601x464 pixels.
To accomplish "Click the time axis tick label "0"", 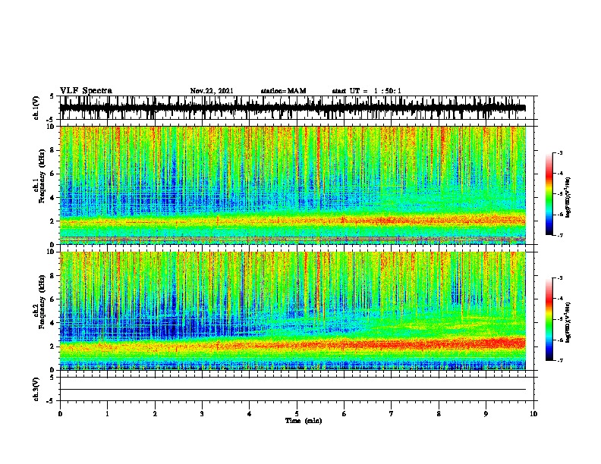I will [x=60, y=414].
